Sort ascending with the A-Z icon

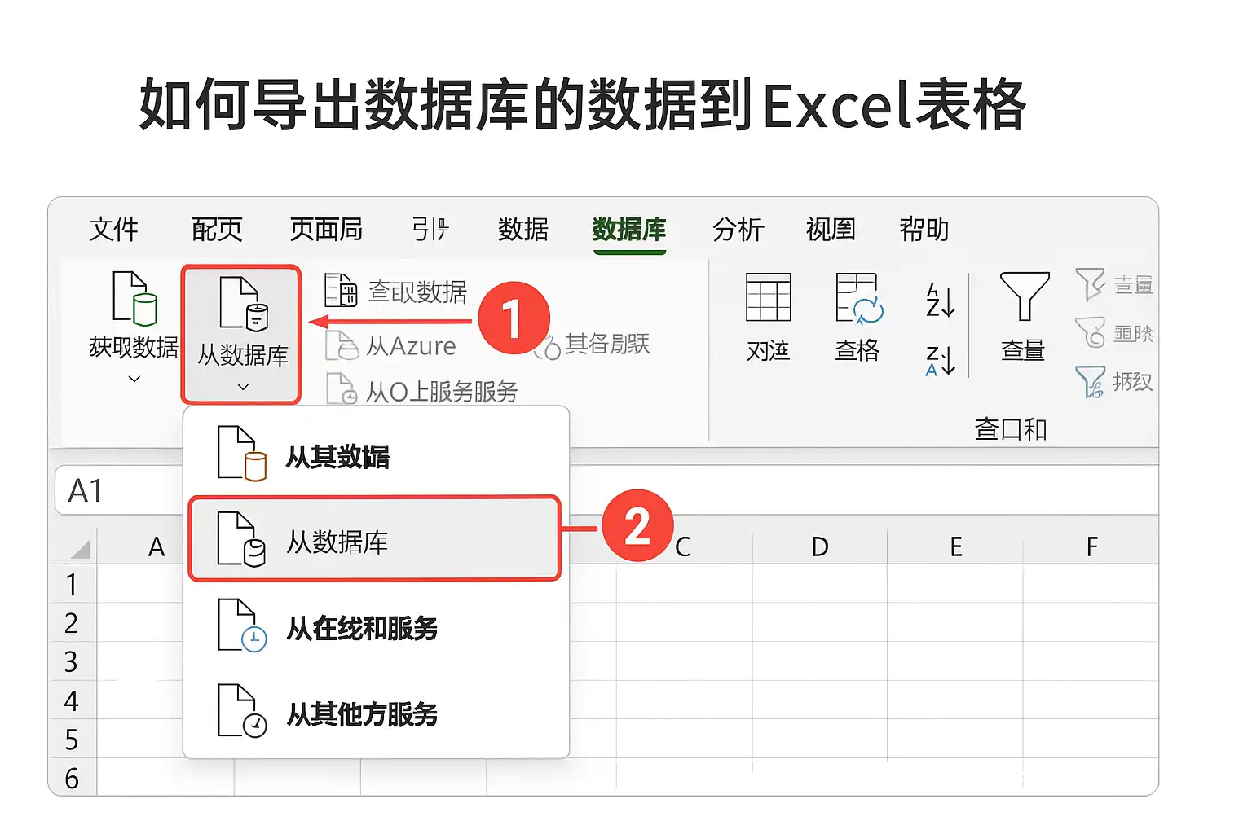point(940,300)
